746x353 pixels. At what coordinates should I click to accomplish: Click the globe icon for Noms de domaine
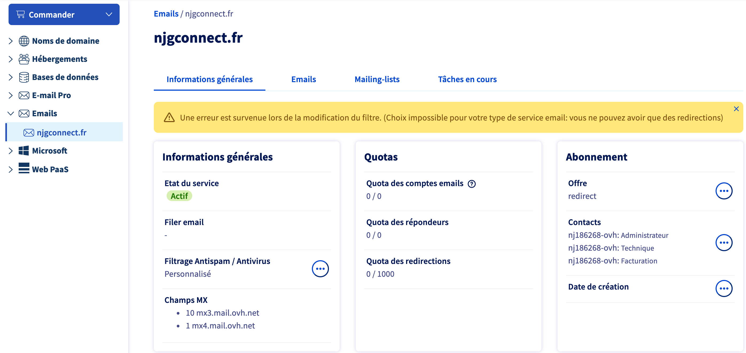pos(24,41)
